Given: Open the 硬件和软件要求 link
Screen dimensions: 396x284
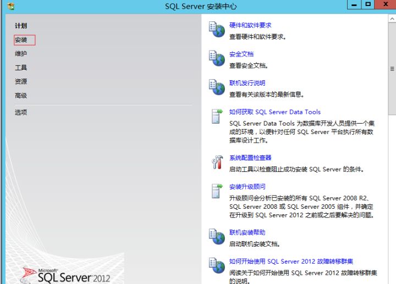Looking at the screenshot, I should click(x=250, y=25).
